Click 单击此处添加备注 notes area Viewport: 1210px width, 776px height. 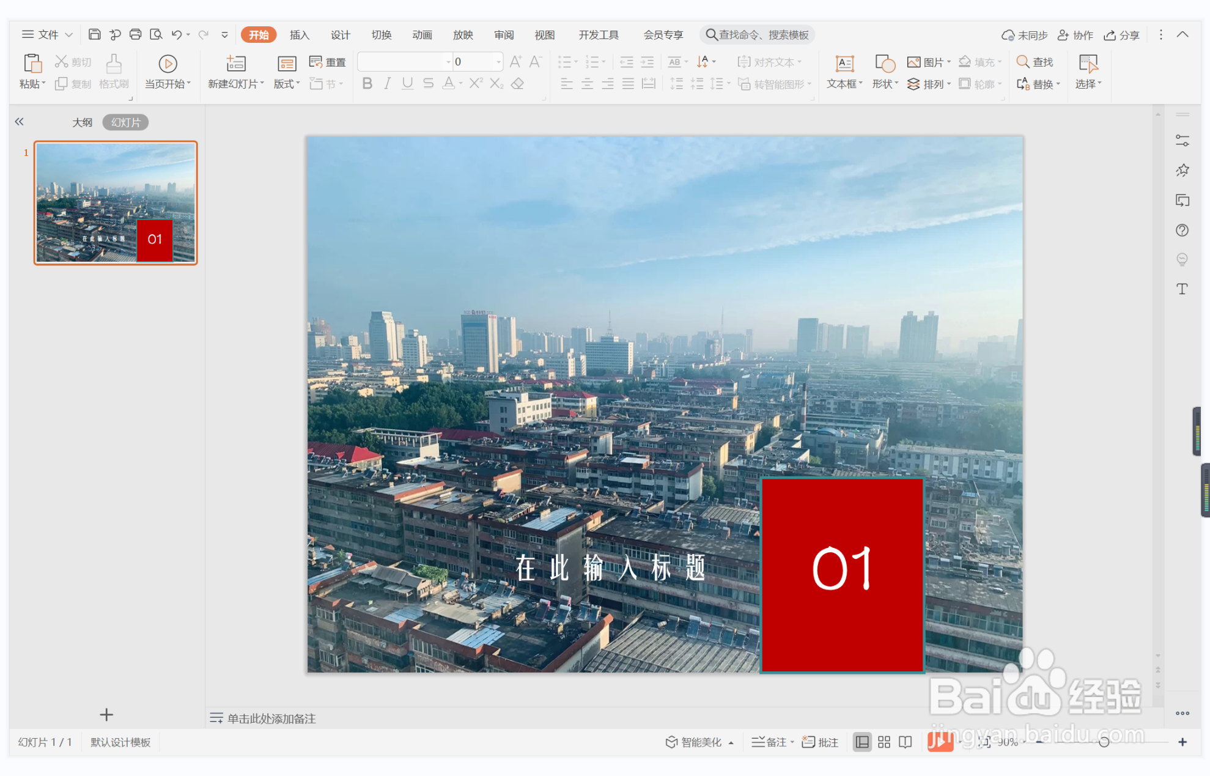pyautogui.click(x=271, y=719)
